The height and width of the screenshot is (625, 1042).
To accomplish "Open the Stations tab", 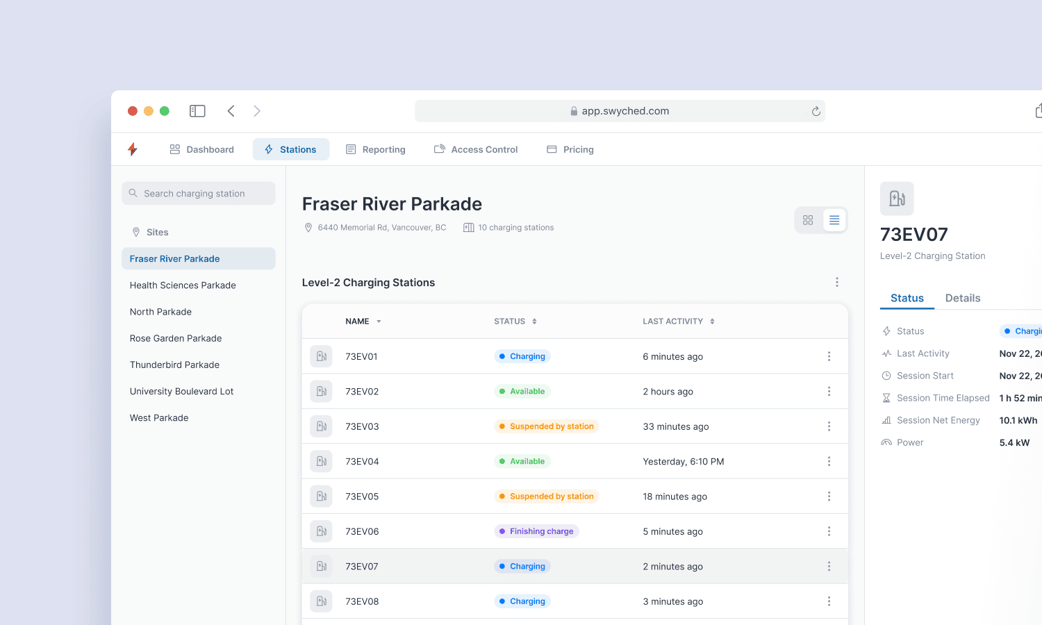I will 290,149.
